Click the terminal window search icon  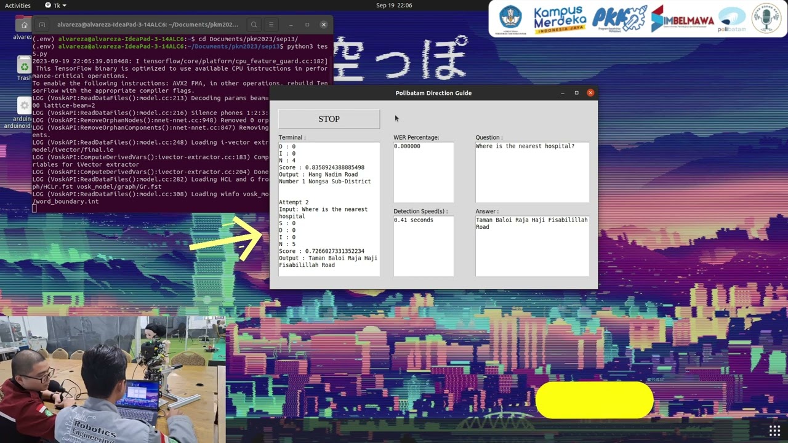tap(254, 25)
